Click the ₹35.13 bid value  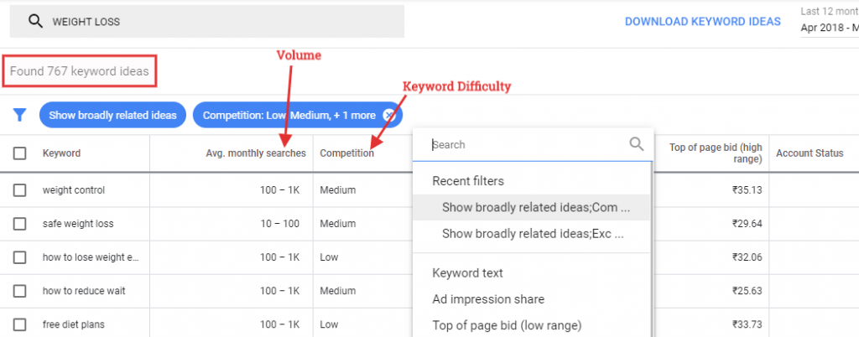click(x=747, y=190)
